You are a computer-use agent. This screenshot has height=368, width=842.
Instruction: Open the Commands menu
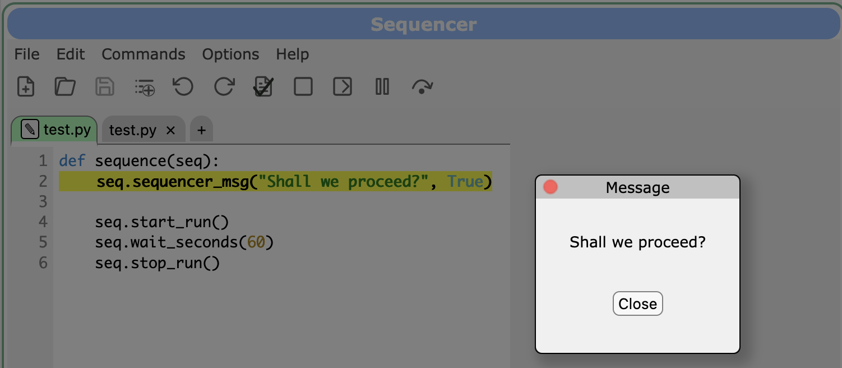click(x=144, y=54)
